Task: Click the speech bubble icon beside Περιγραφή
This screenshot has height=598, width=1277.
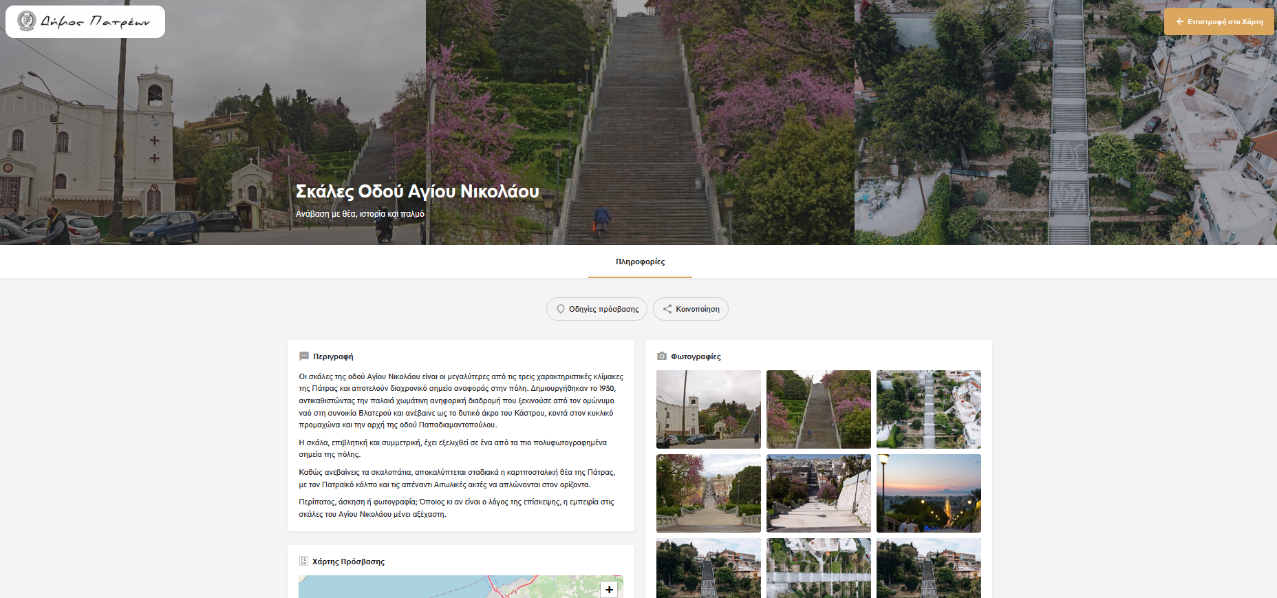Action: (304, 356)
